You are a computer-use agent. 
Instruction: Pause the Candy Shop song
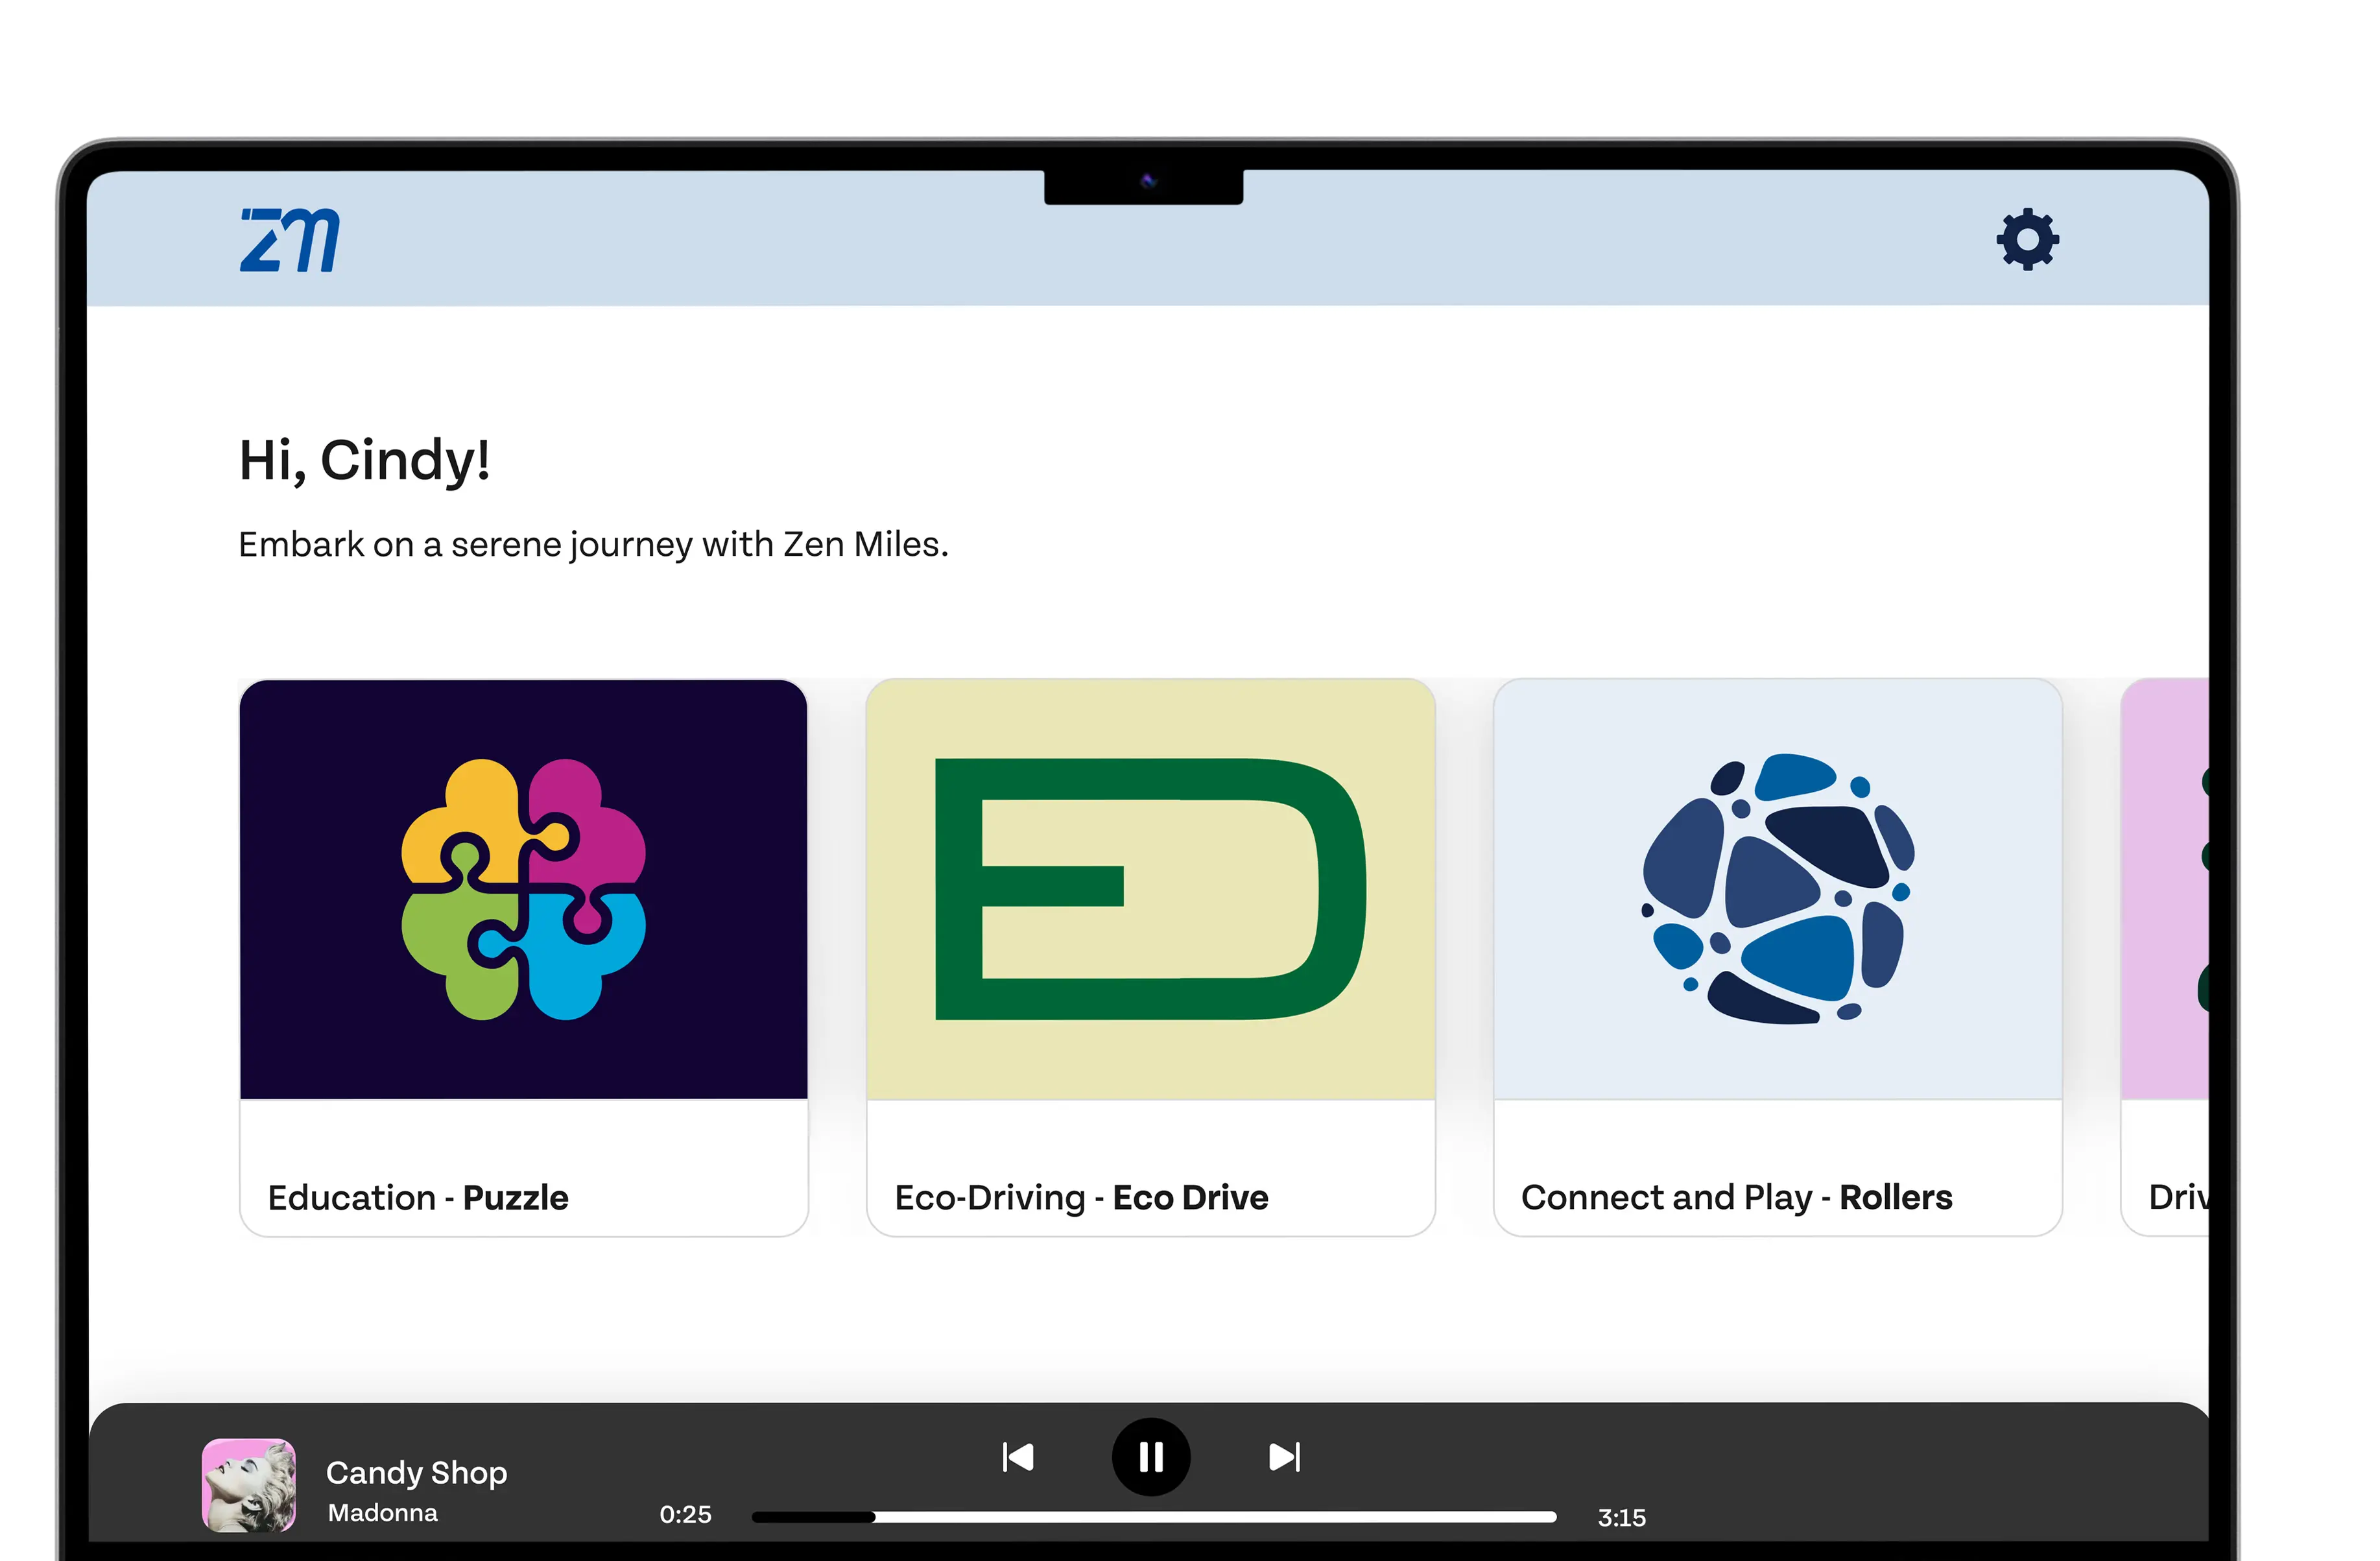click(x=1151, y=1457)
